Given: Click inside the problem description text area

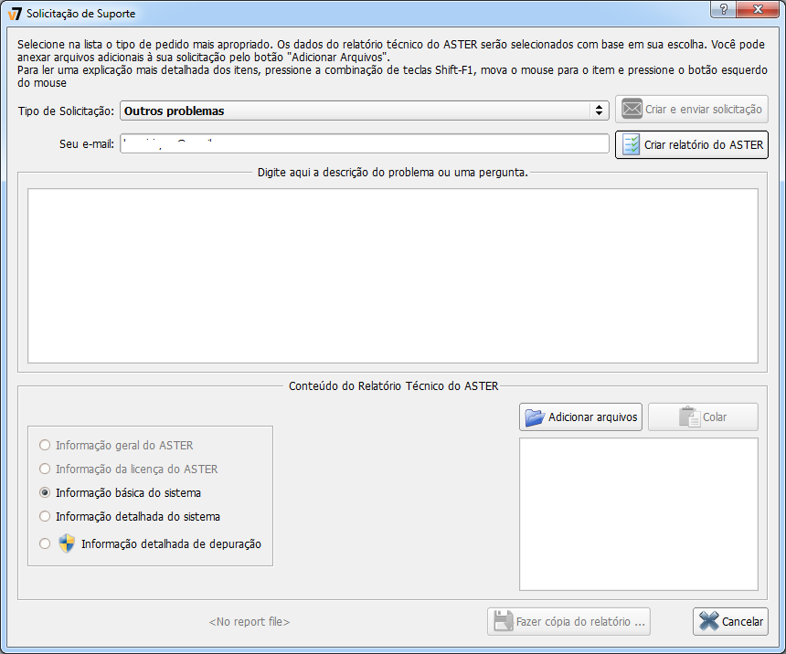Looking at the screenshot, I should (392, 276).
